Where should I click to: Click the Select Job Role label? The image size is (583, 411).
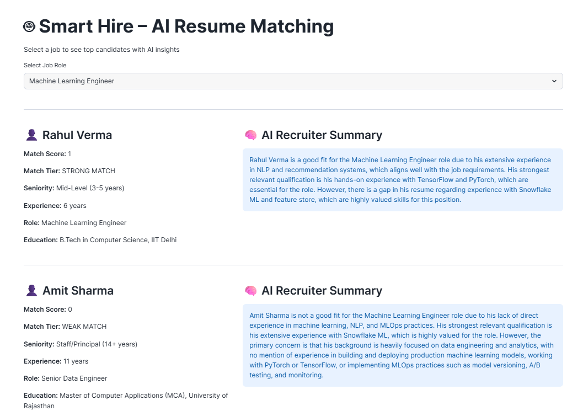(45, 65)
